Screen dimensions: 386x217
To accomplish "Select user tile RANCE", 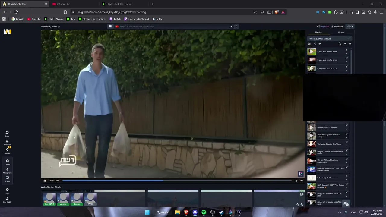I will (90, 199).
